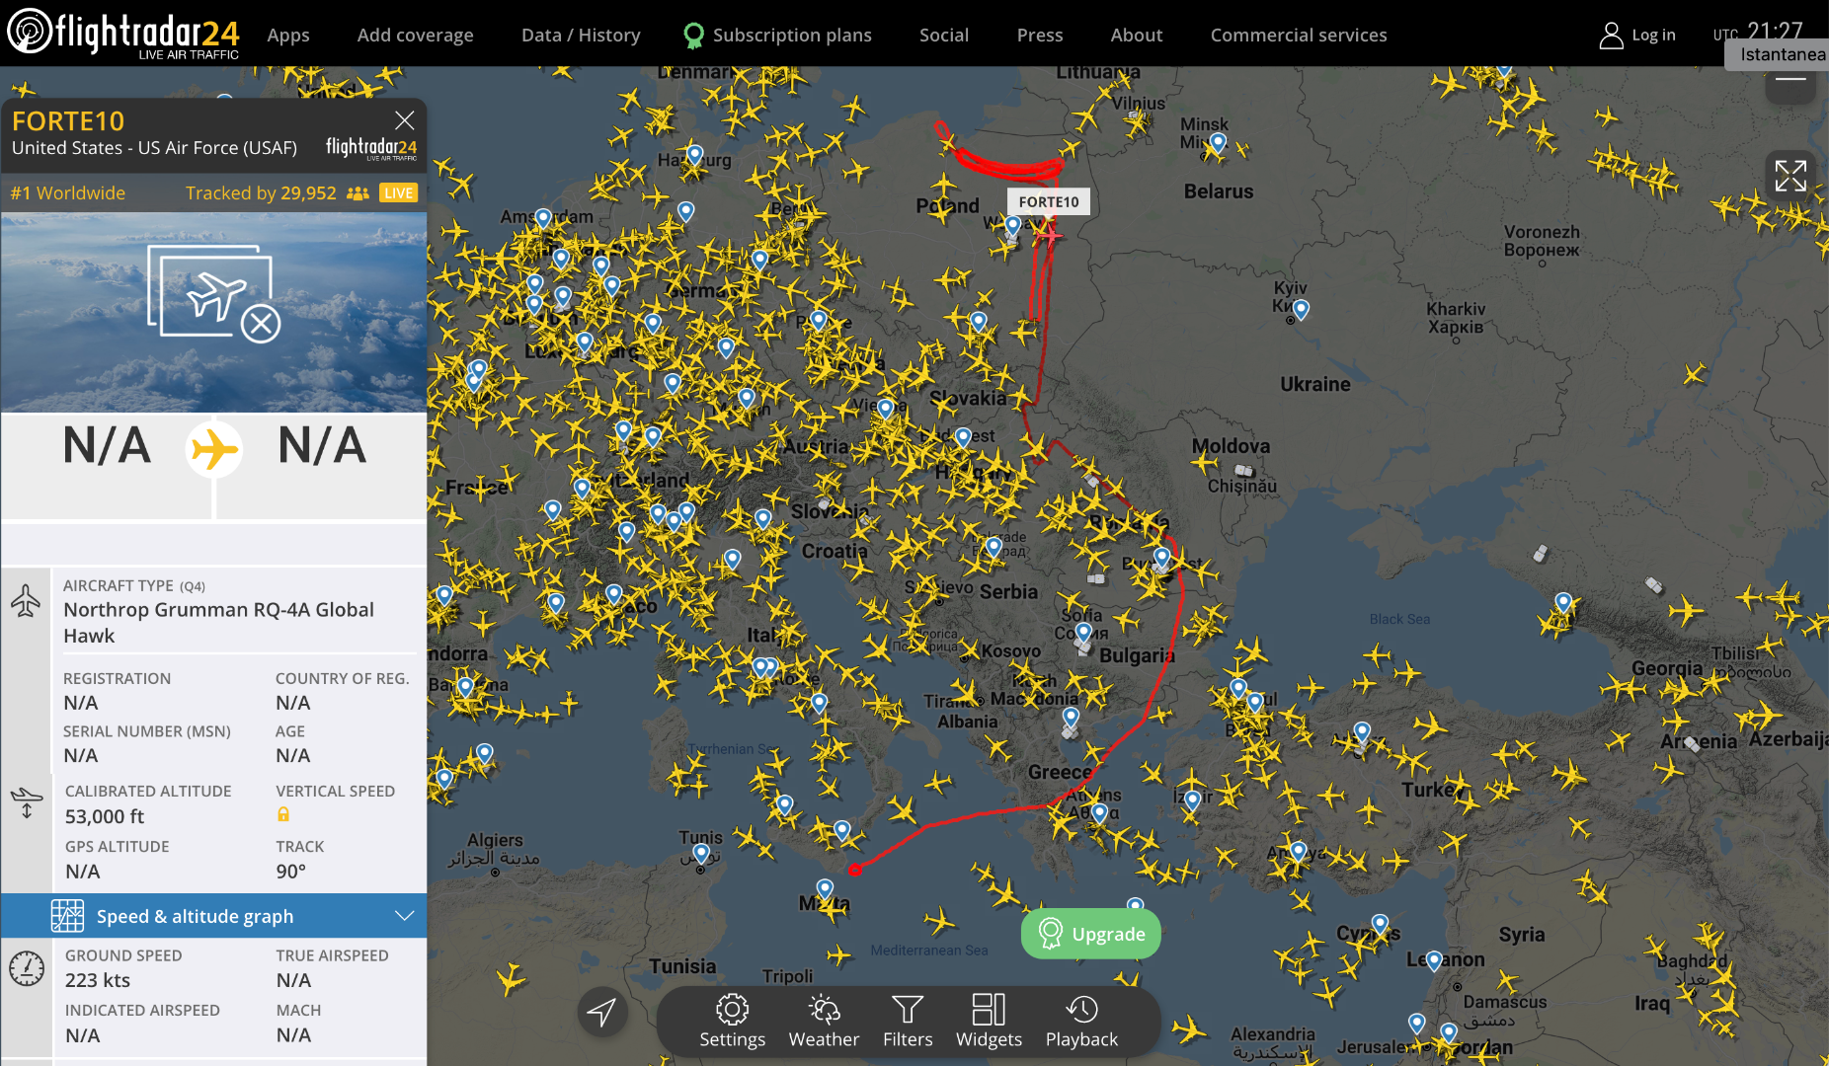Click the speed & altitude graph icon
The height and width of the screenshot is (1066, 1829).
click(x=67, y=916)
